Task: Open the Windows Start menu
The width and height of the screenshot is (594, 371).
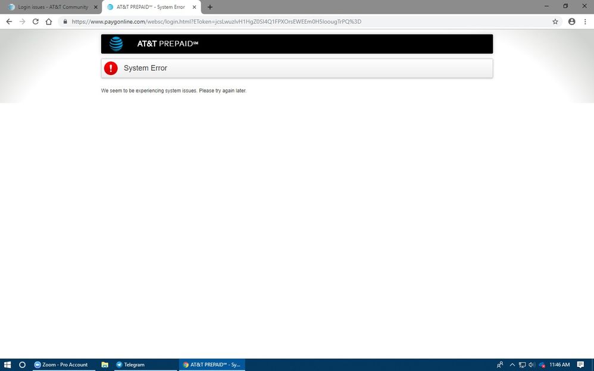Action: (8, 364)
